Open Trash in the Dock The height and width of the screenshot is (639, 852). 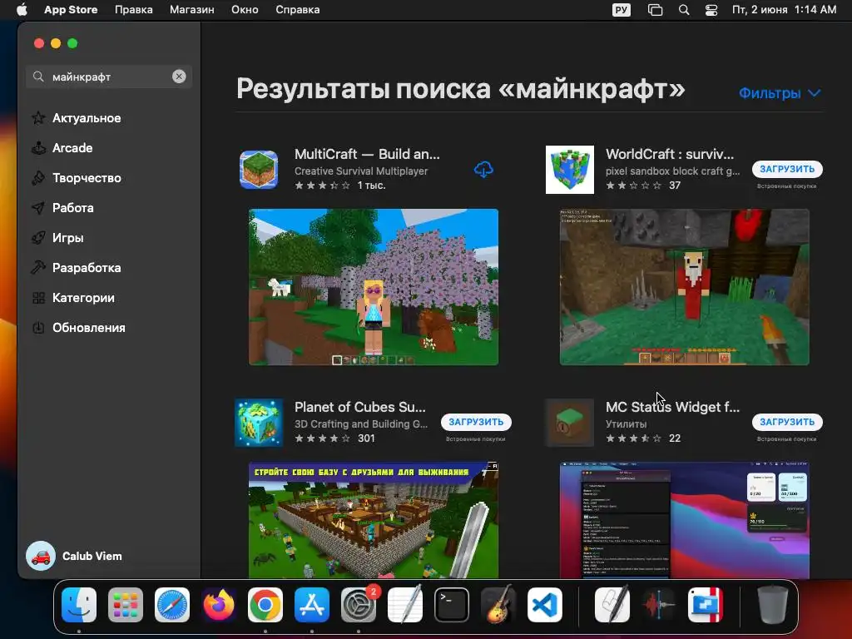pos(773,605)
